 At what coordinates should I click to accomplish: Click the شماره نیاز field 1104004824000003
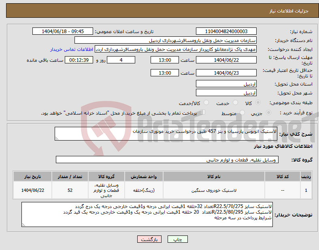(226, 31)
